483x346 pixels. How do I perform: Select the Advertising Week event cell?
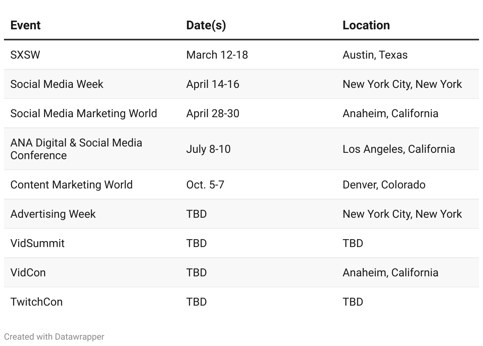coord(53,214)
